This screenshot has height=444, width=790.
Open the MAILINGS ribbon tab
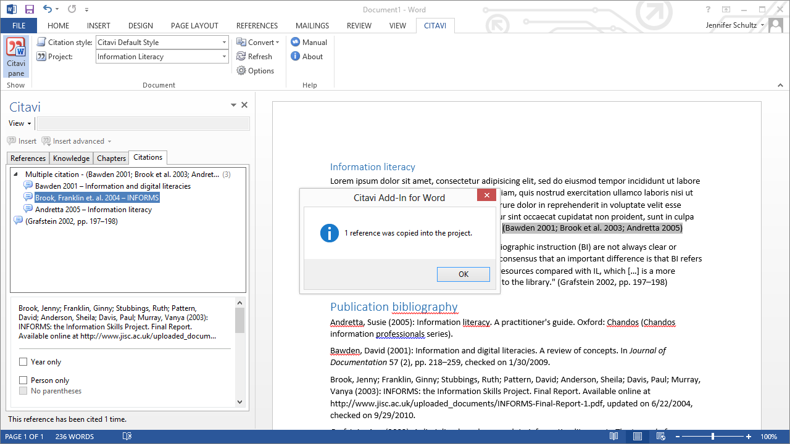(x=312, y=25)
